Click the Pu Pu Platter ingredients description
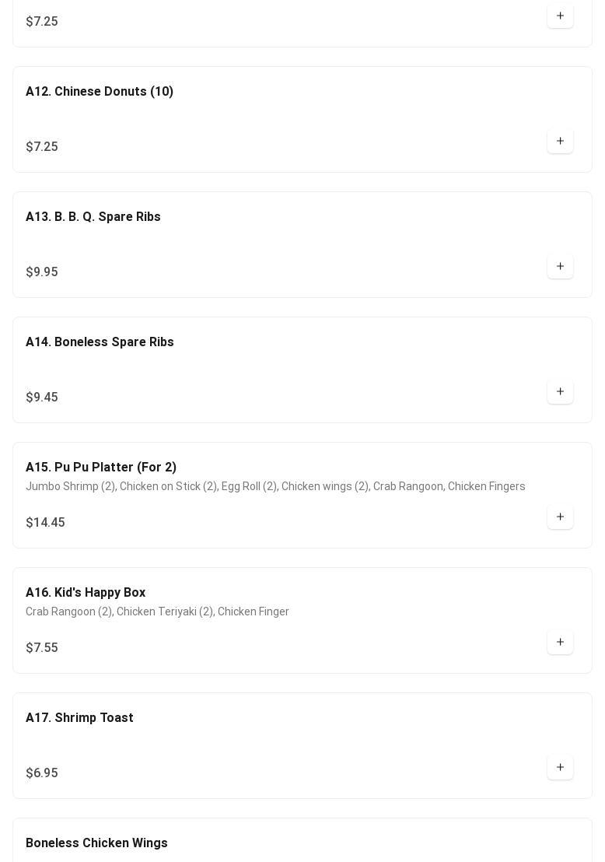 tap(275, 486)
